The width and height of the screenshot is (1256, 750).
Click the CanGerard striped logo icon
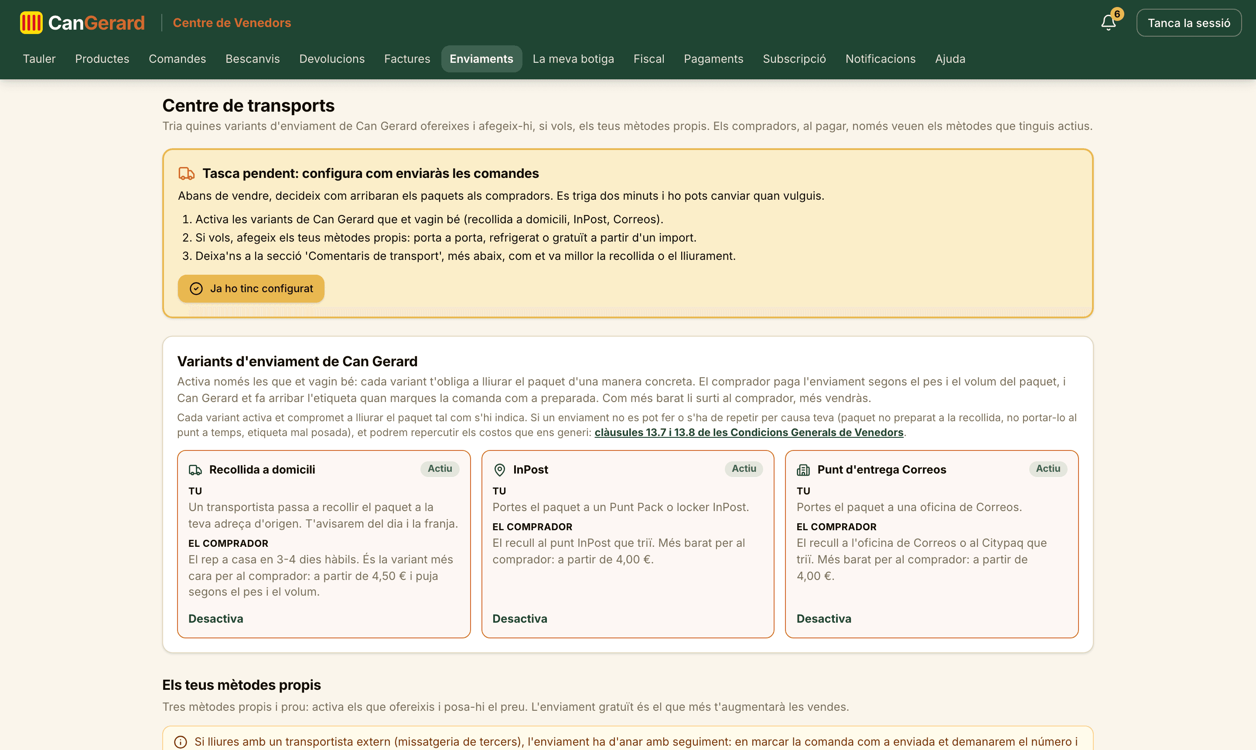coord(31,23)
